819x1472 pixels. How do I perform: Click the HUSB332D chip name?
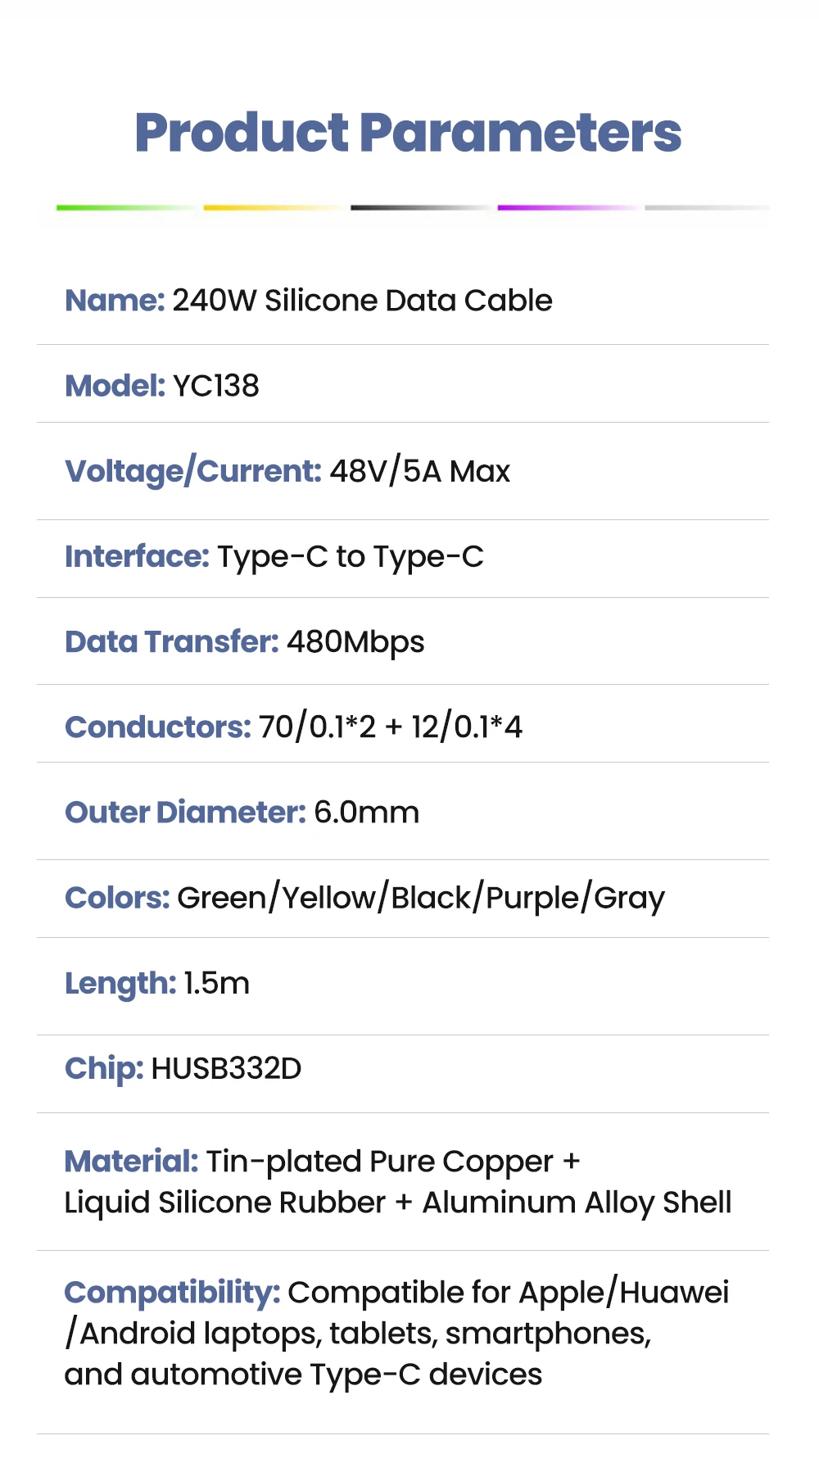pyautogui.click(x=226, y=1068)
